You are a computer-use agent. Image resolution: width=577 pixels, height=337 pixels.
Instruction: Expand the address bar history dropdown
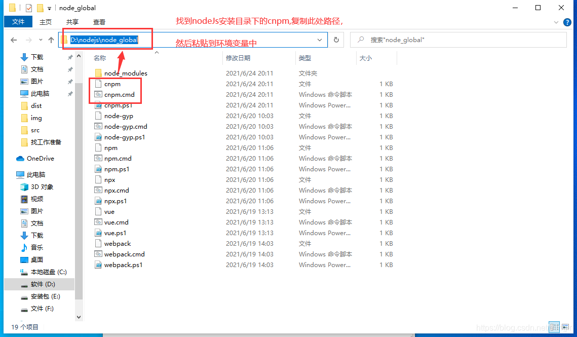point(320,40)
